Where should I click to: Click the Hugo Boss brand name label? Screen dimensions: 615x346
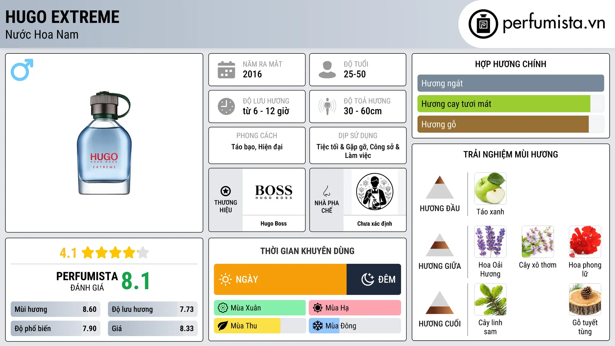coord(274,223)
